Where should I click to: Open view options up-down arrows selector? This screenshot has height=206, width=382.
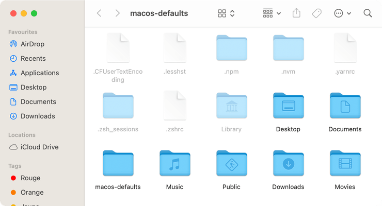(x=232, y=13)
